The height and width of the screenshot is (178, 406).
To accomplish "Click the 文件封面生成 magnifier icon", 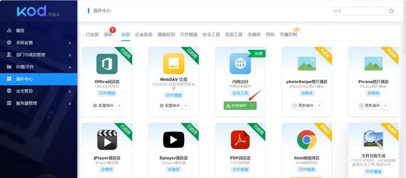I will [x=373, y=140].
